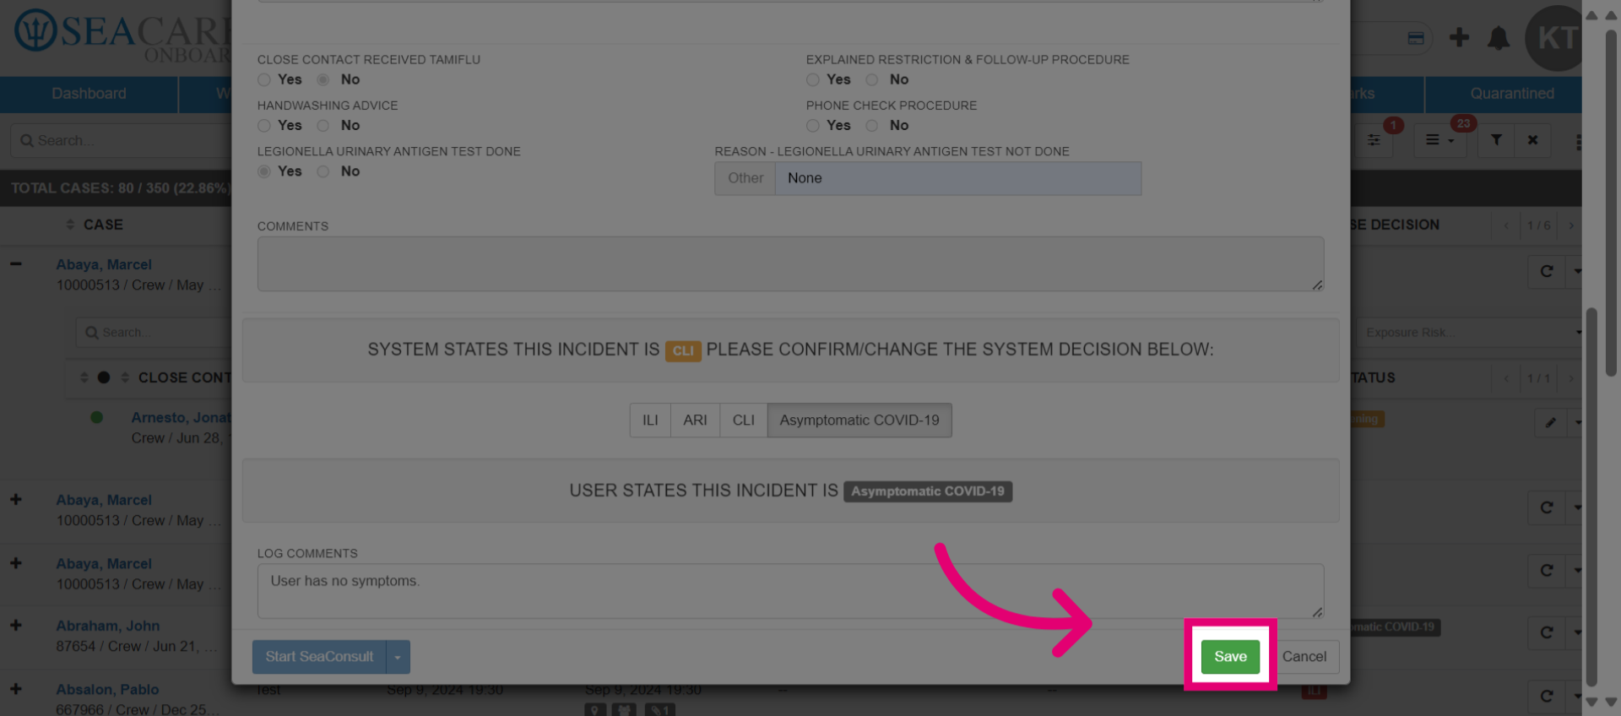Cancel the incident dialog
The width and height of the screenshot is (1621, 716).
[x=1304, y=657]
